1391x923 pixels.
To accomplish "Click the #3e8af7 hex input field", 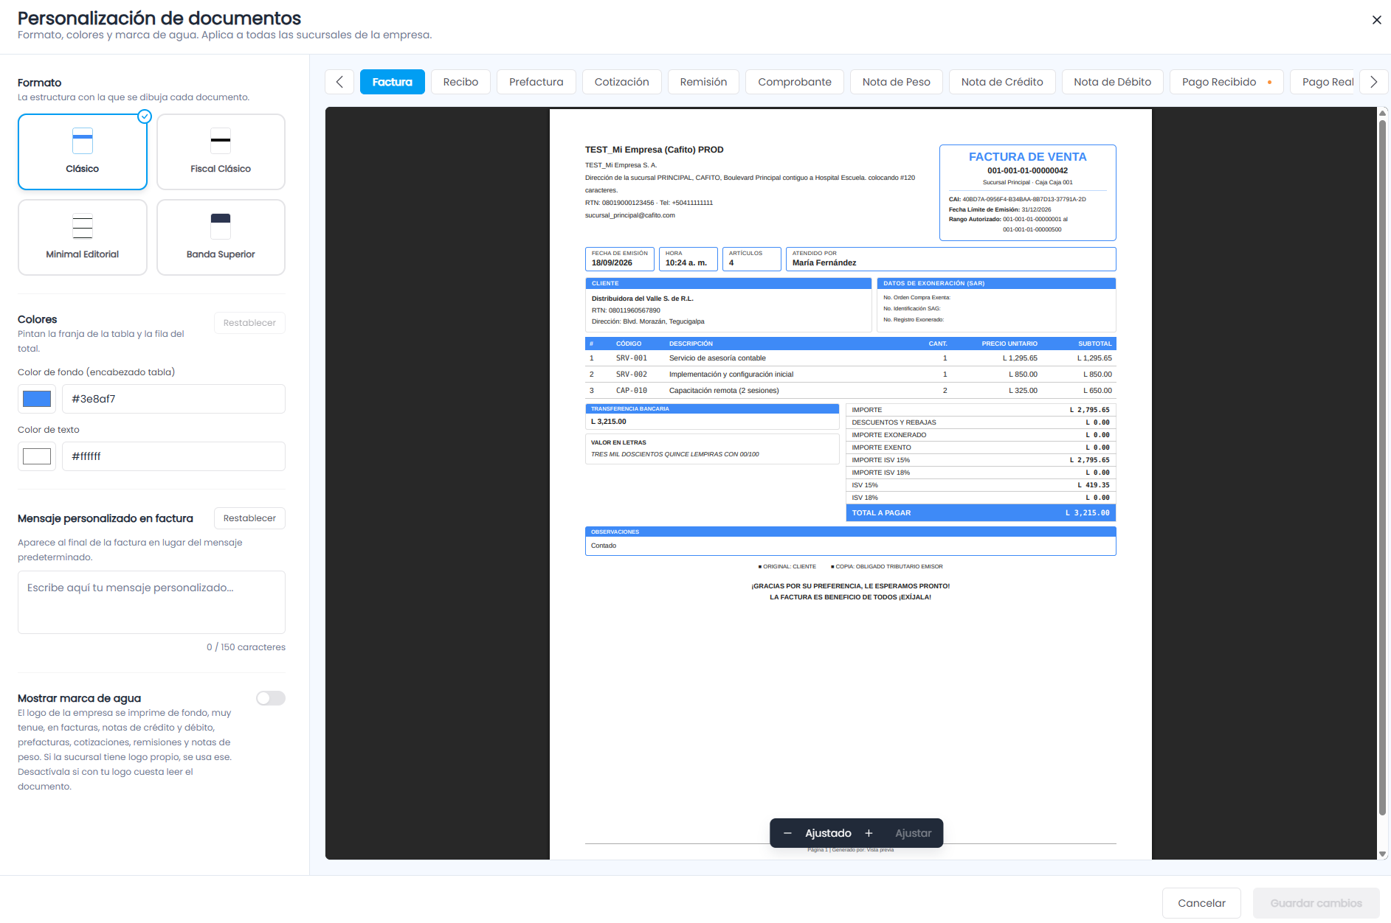I will [173, 399].
